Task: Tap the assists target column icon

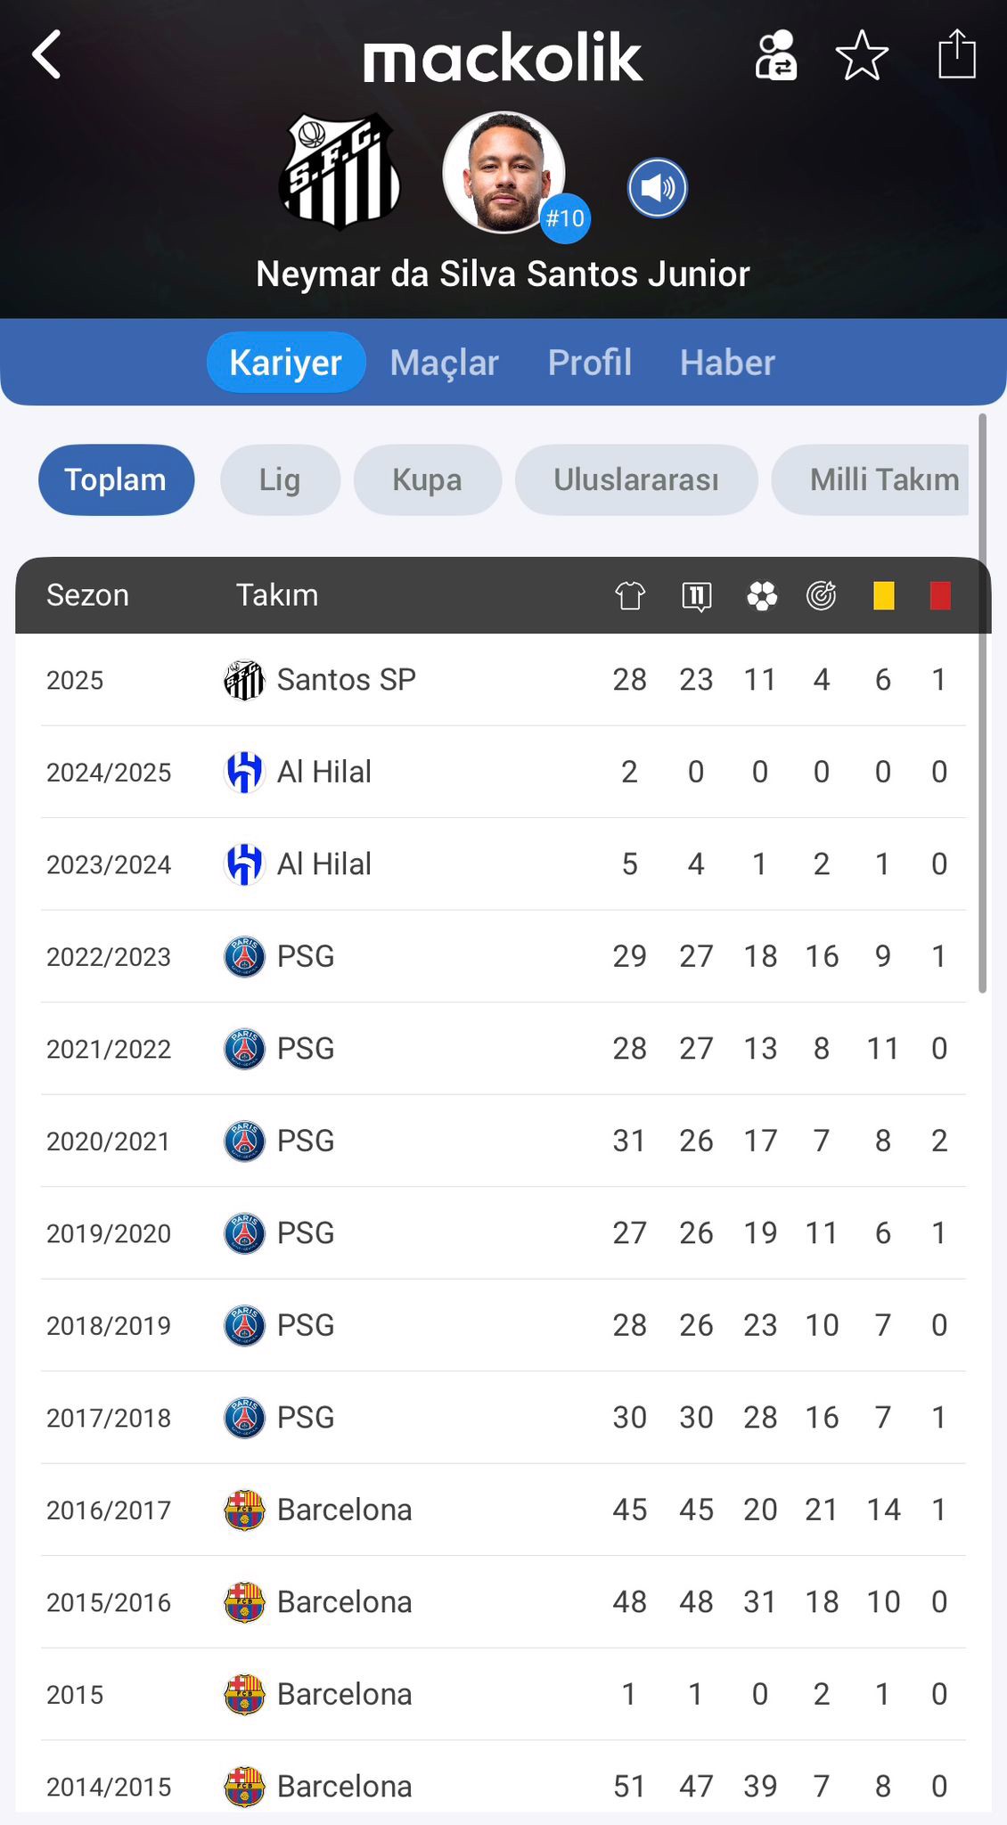Action: pyautogui.click(x=821, y=595)
